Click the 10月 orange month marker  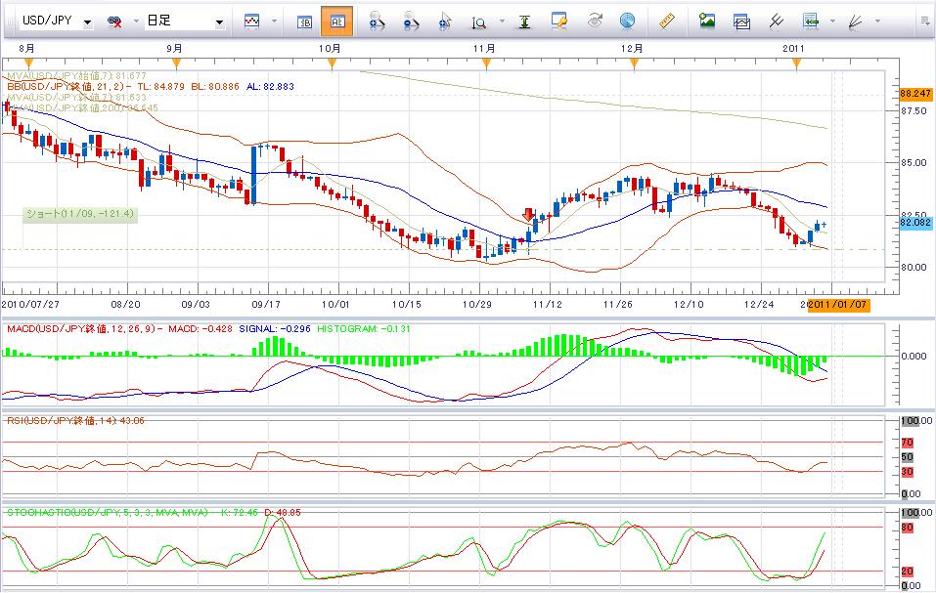point(332,64)
